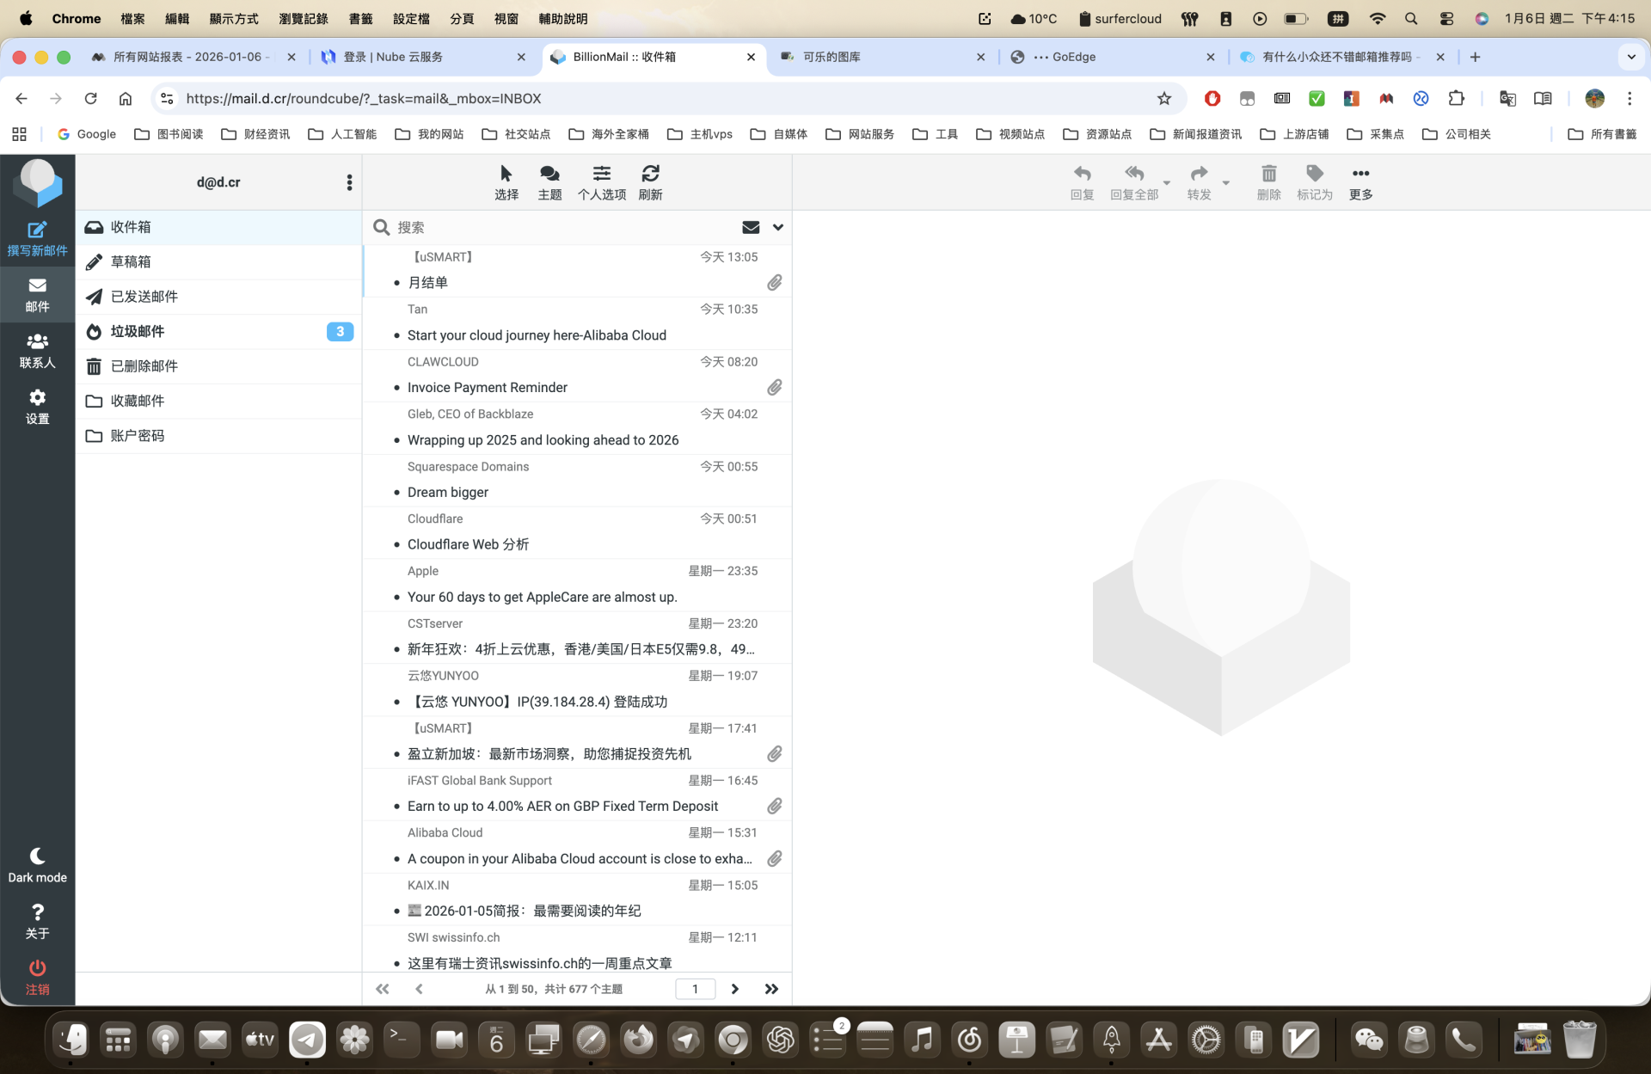Open the Google bookmark
The width and height of the screenshot is (1651, 1074).
[x=86, y=134]
